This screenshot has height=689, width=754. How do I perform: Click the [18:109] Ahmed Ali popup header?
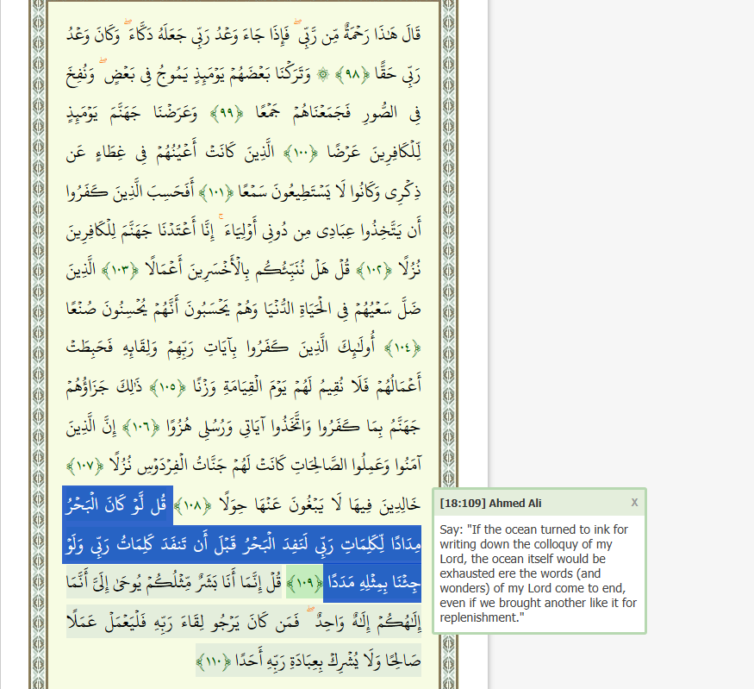click(x=490, y=504)
